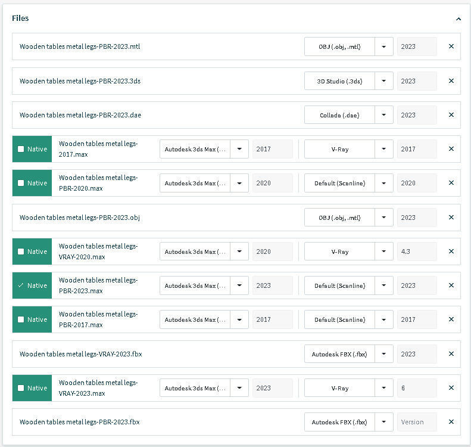Remove the PBR-2023.3ds file row
Viewport: 471px width, 447px height.
[x=451, y=81]
